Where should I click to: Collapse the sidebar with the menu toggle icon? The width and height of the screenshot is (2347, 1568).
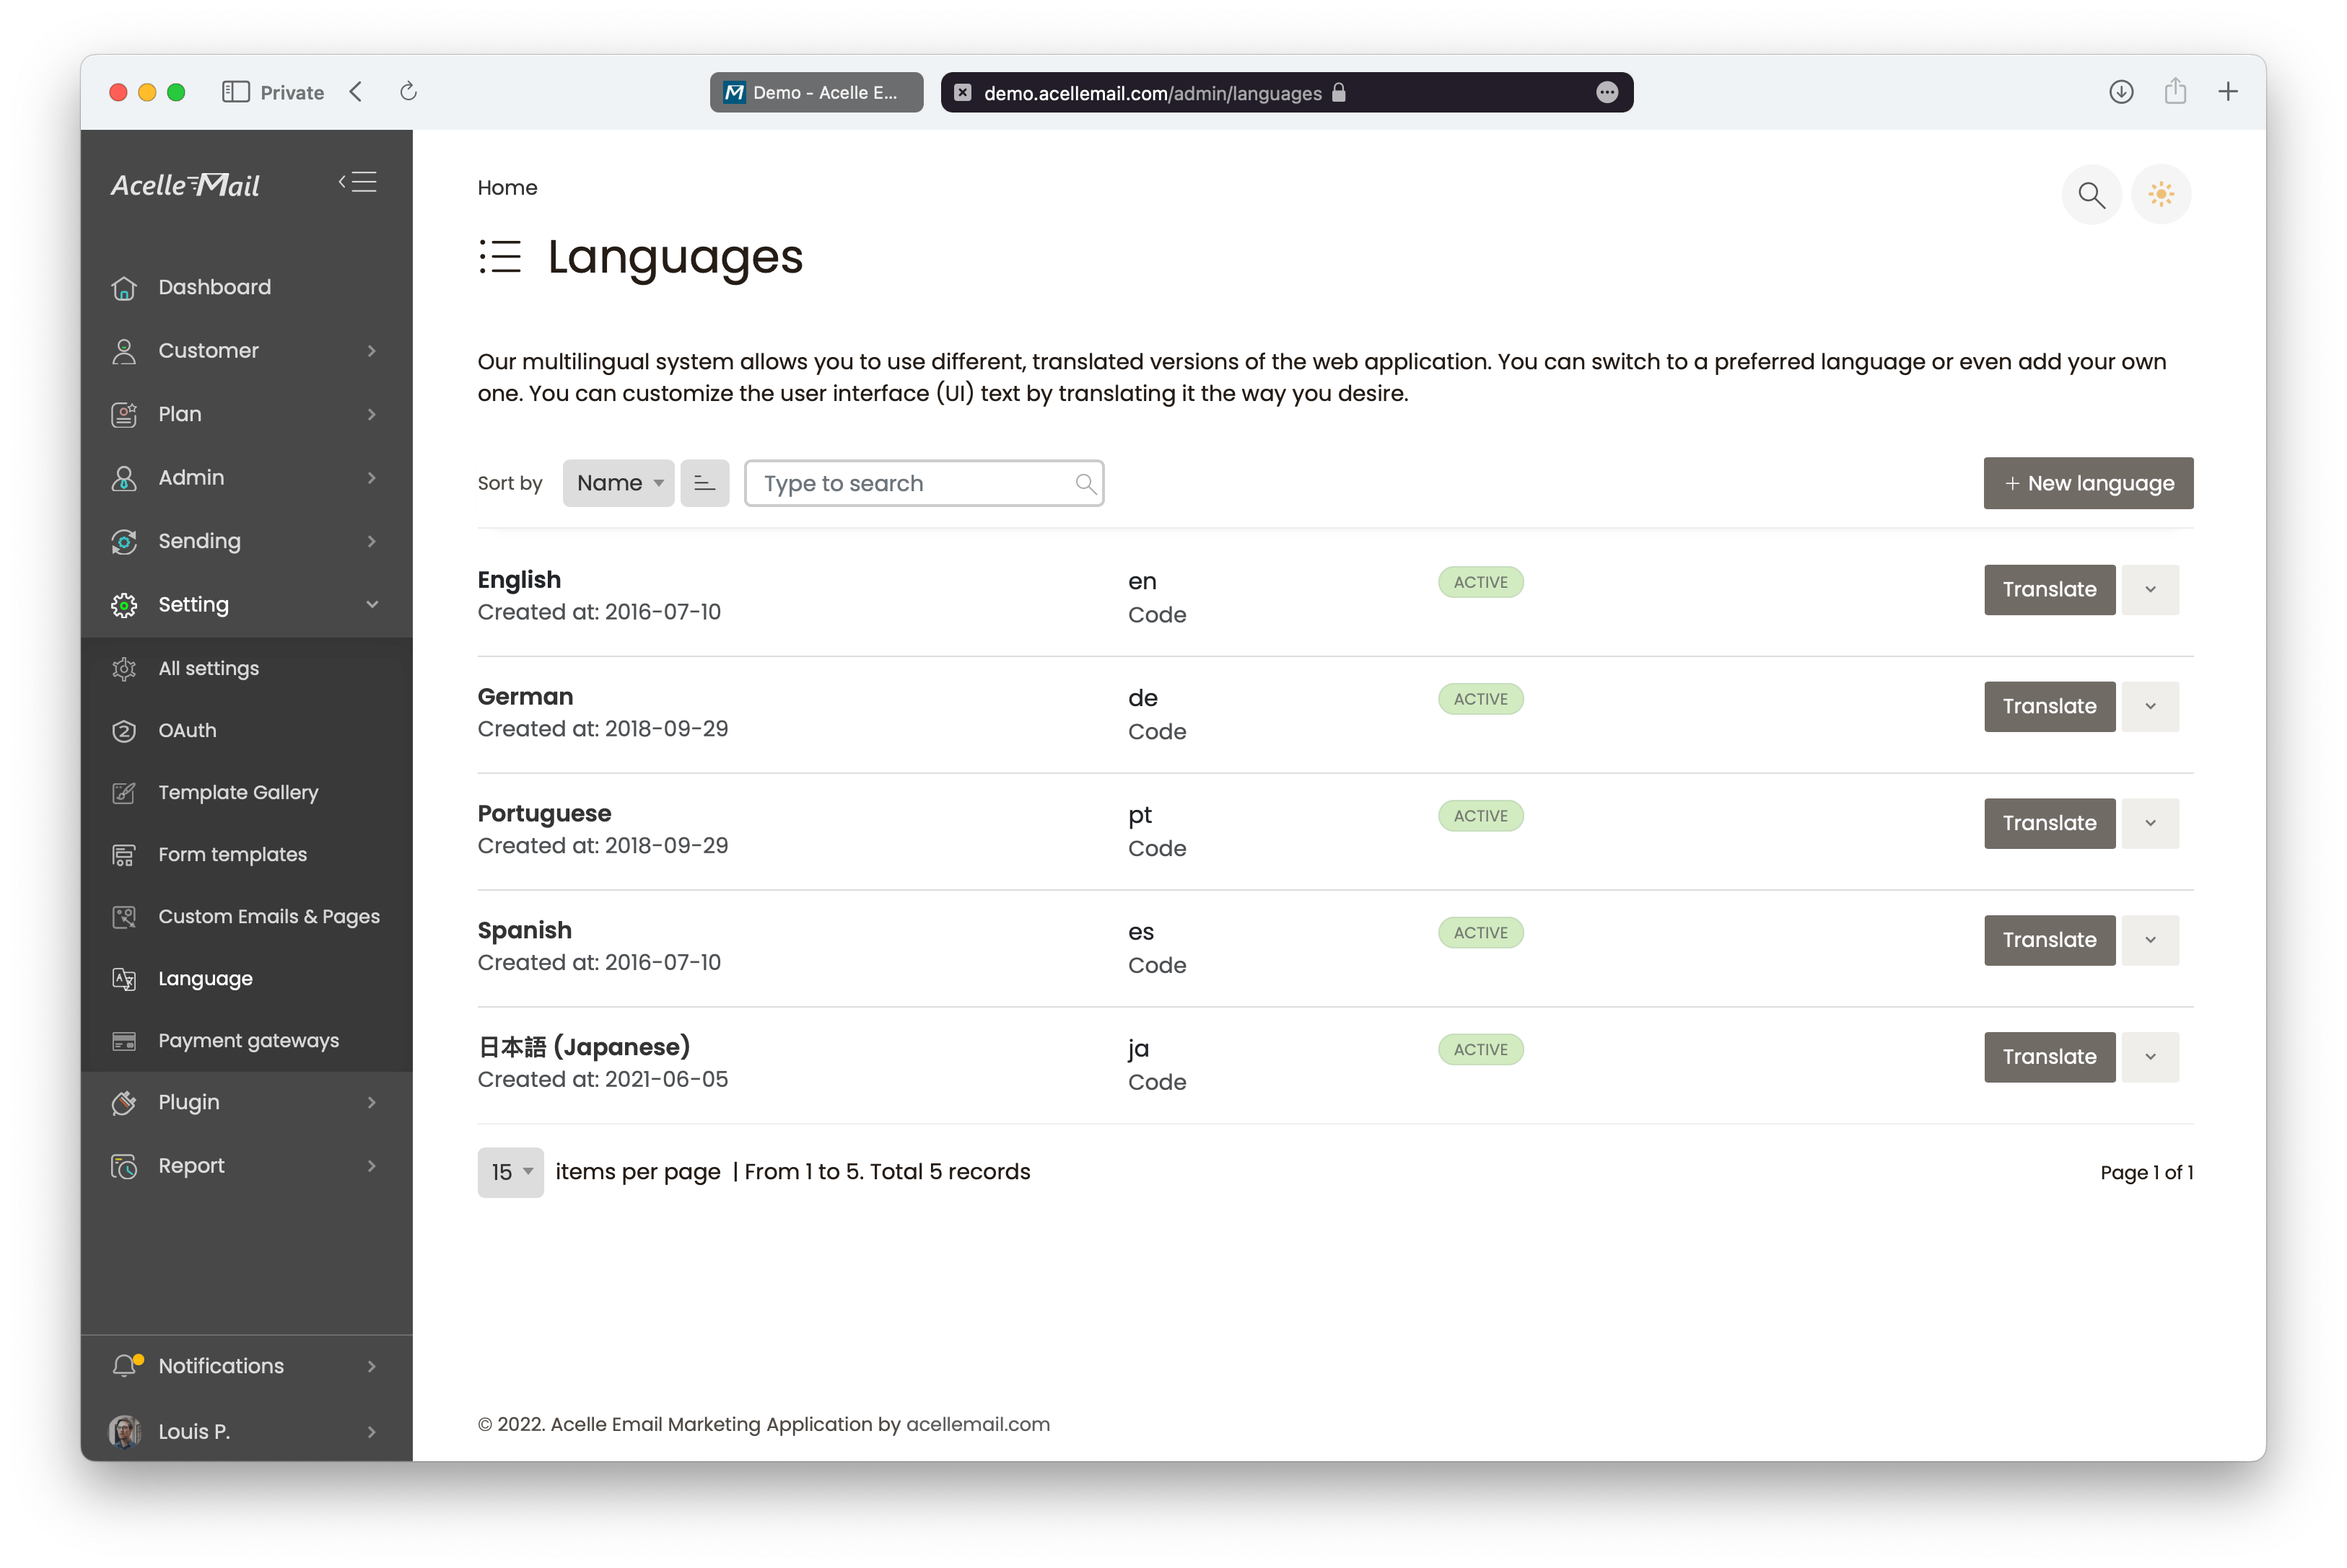357,182
